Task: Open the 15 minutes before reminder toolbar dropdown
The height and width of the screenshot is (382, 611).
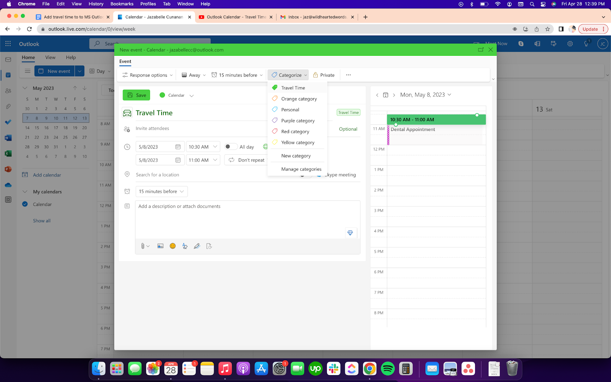Action: (237, 75)
